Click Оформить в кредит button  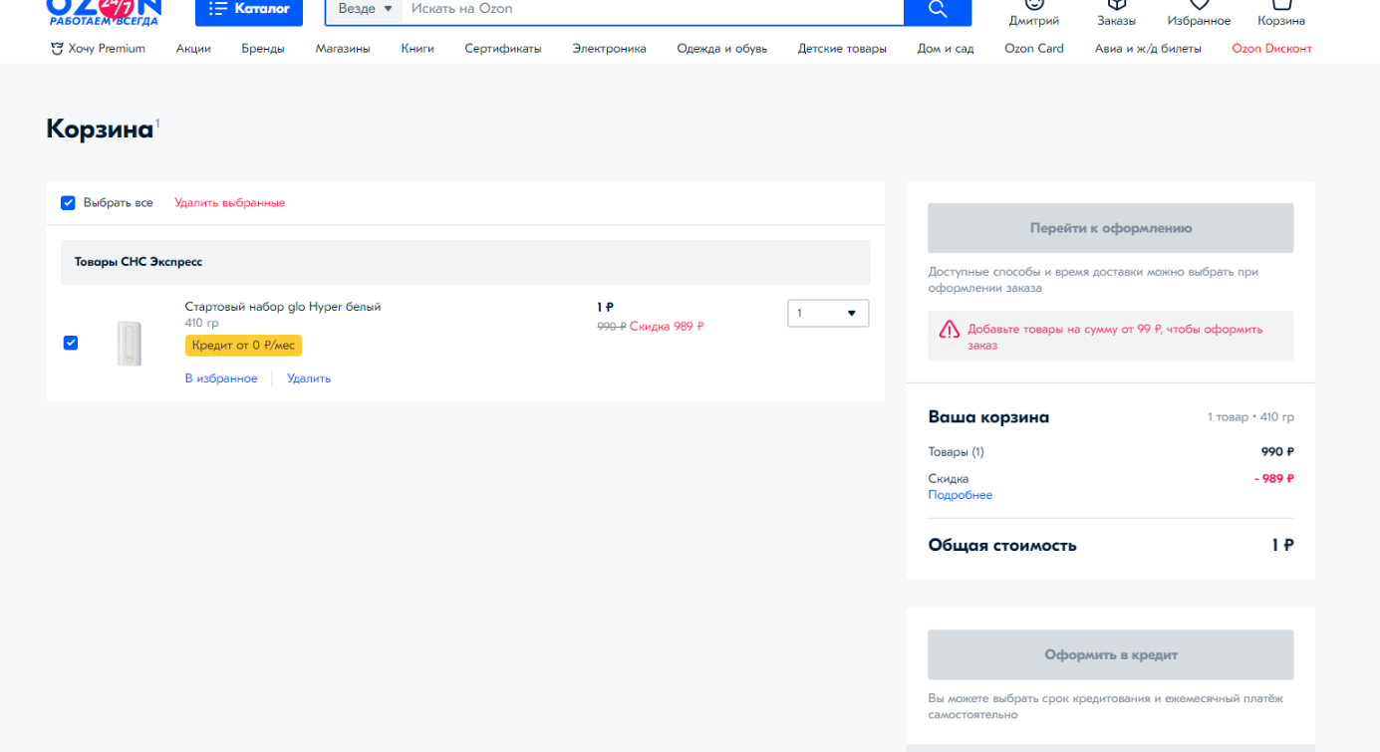click(1111, 654)
